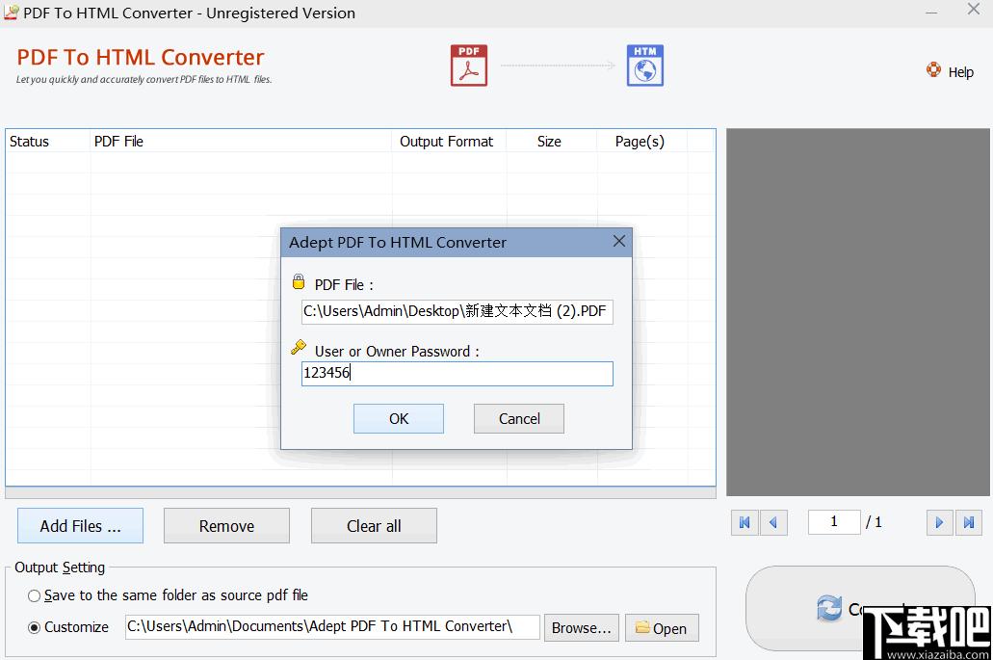Click the app icon in the title bar
993x660 pixels.
(x=11, y=13)
